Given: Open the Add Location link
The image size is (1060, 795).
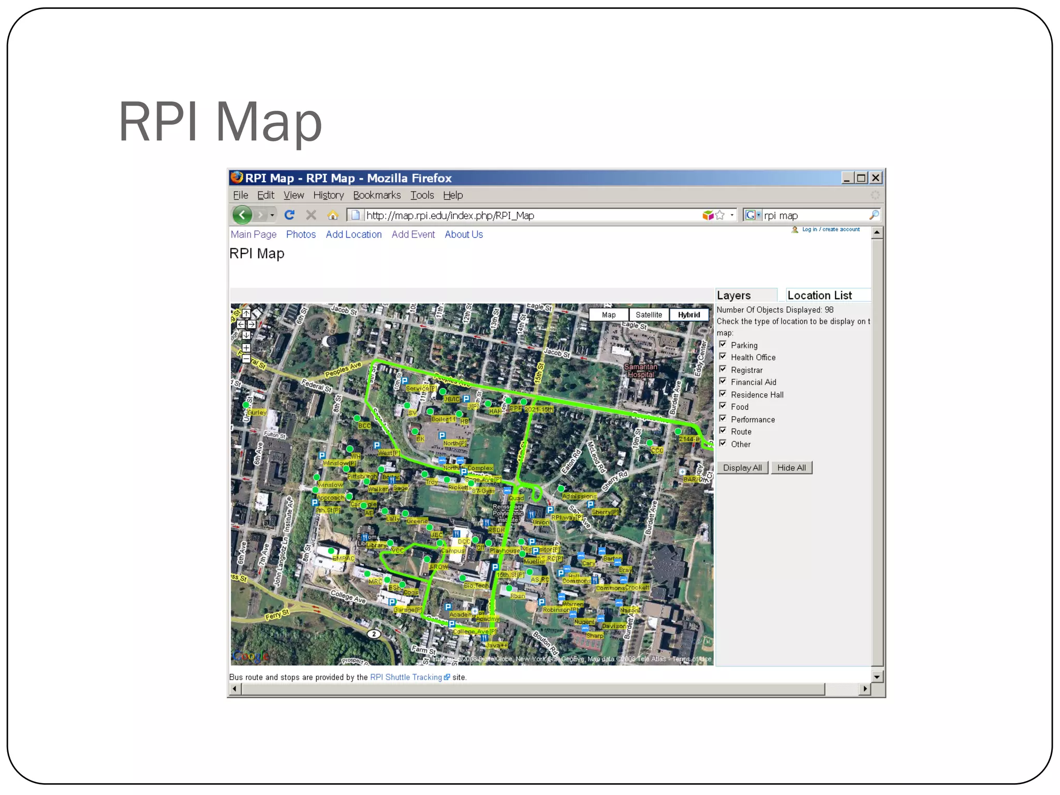Looking at the screenshot, I should [x=354, y=234].
